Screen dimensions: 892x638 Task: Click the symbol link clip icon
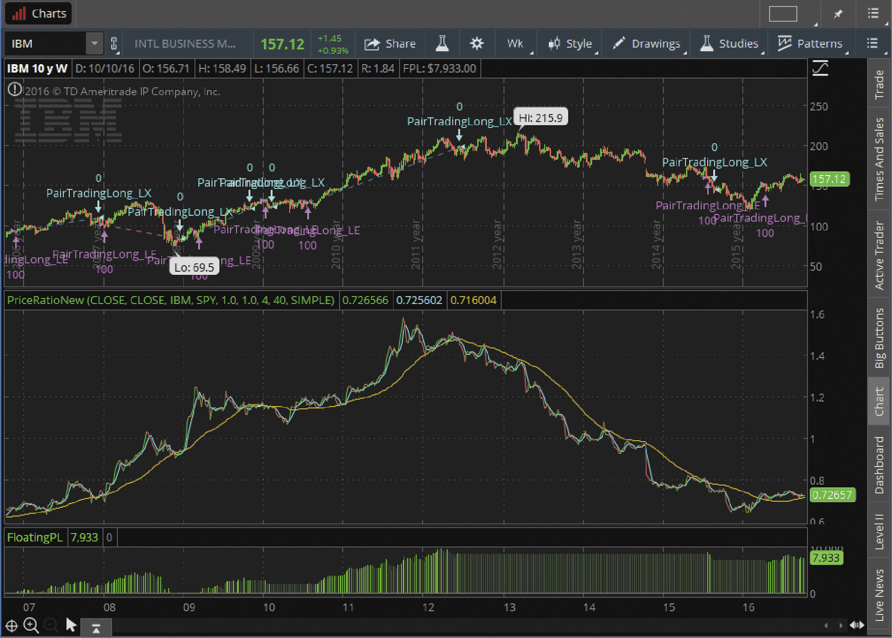click(x=114, y=44)
